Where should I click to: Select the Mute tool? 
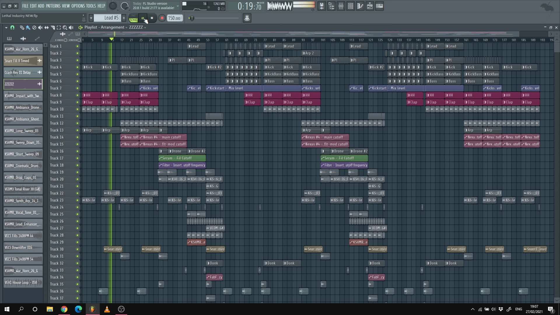40,27
